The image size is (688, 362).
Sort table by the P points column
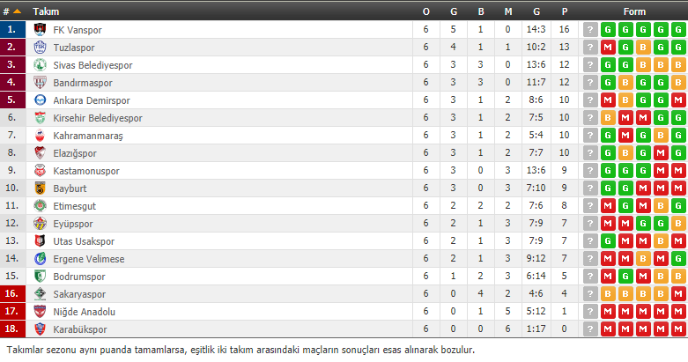coord(565,11)
